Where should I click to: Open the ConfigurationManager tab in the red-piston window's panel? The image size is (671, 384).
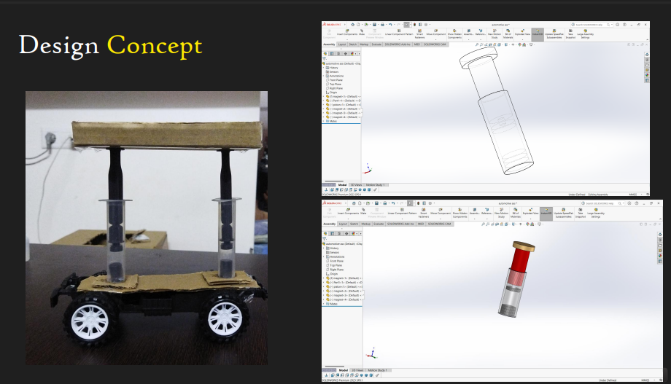pos(339,233)
